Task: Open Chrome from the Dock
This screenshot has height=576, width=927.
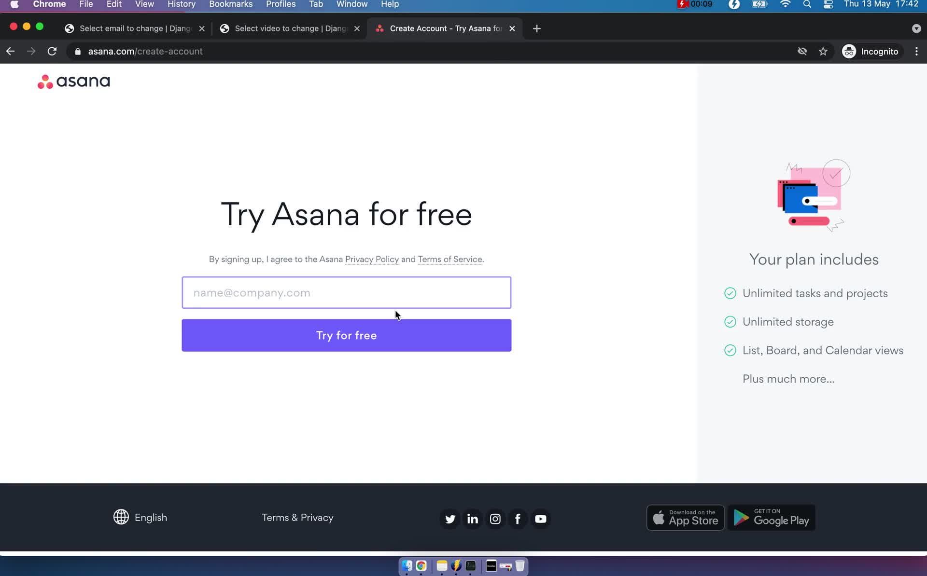Action: pos(421,566)
